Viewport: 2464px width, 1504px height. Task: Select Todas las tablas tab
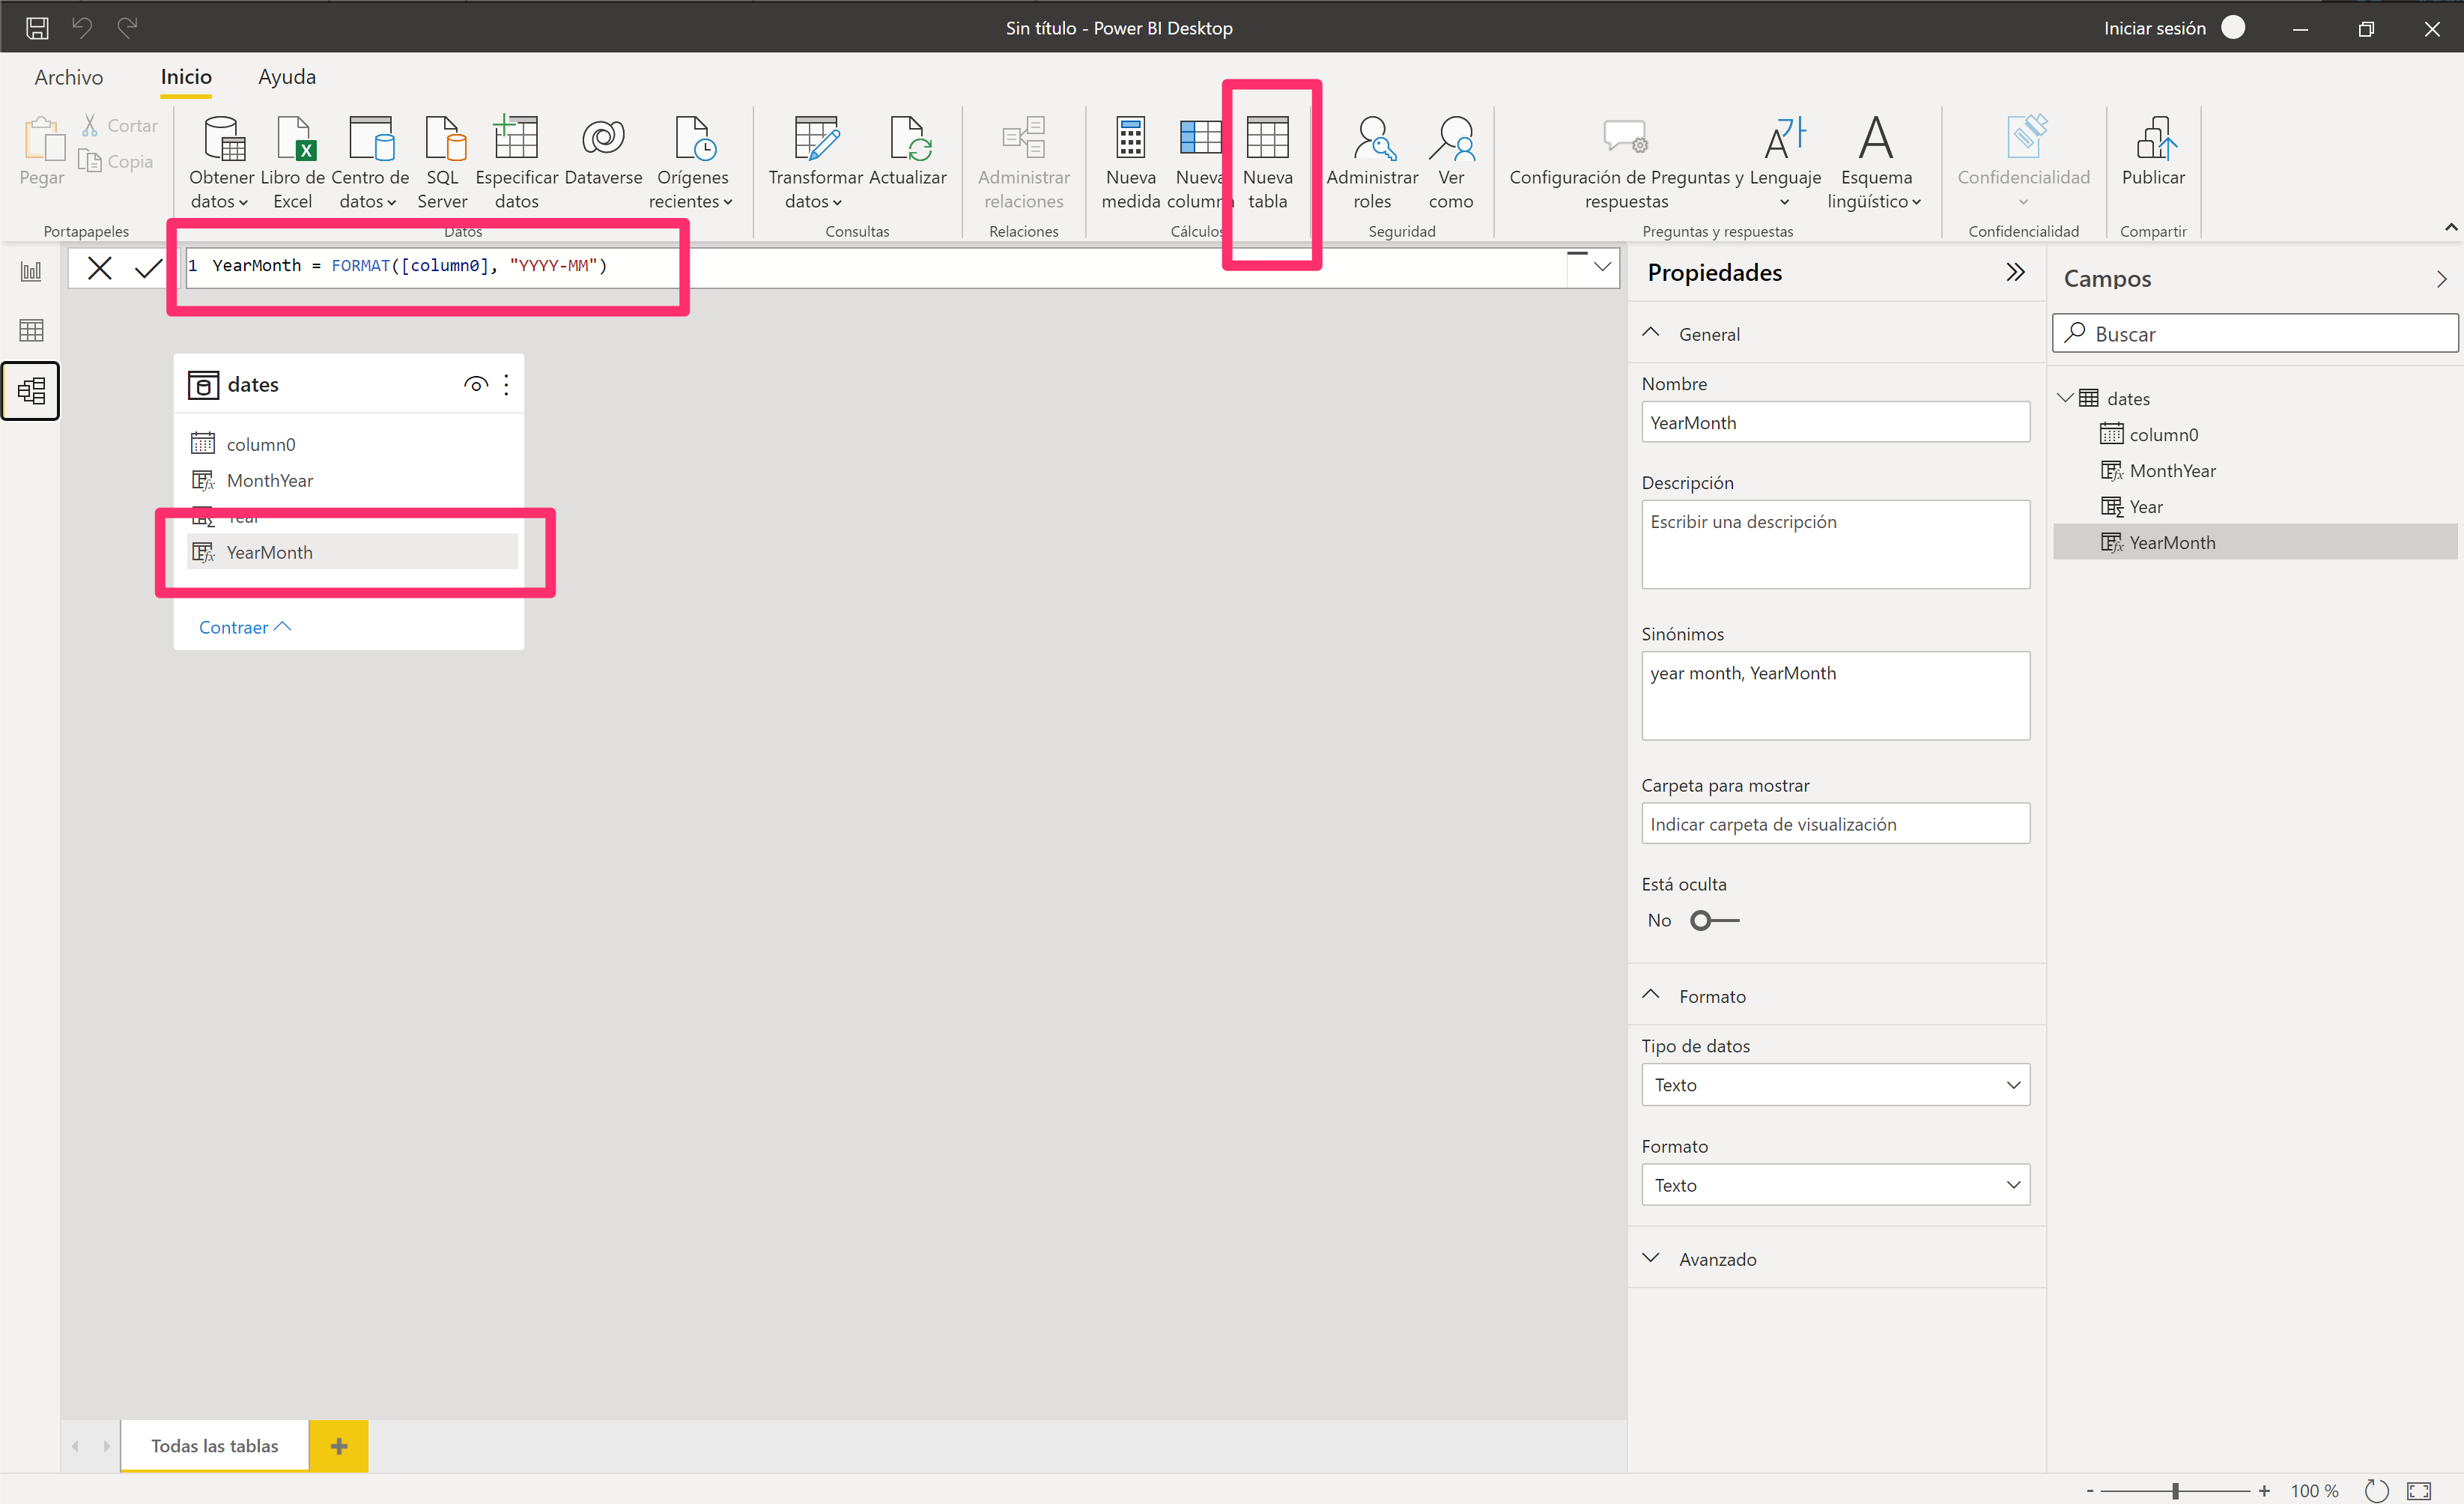coord(215,1446)
